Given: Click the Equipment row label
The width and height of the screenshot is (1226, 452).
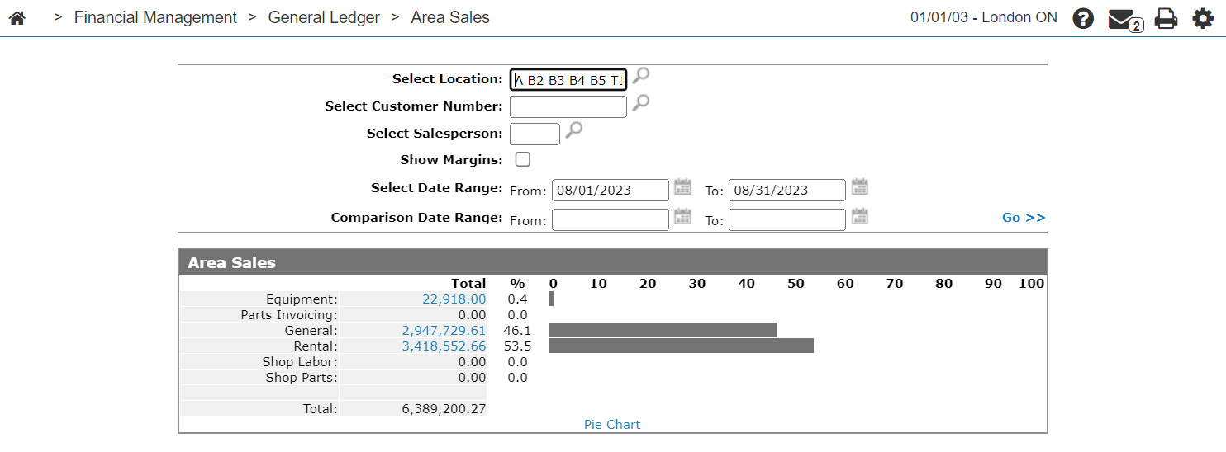Looking at the screenshot, I should pyautogui.click(x=302, y=299).
